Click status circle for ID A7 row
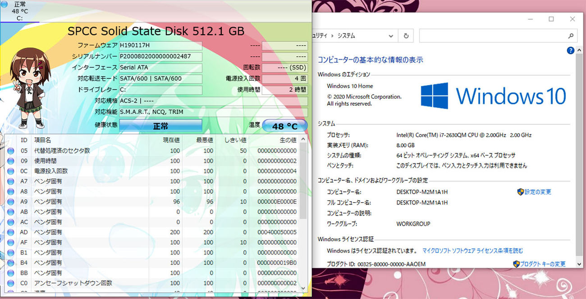Screen dimensions: 586x299 (x=11, y=181)
